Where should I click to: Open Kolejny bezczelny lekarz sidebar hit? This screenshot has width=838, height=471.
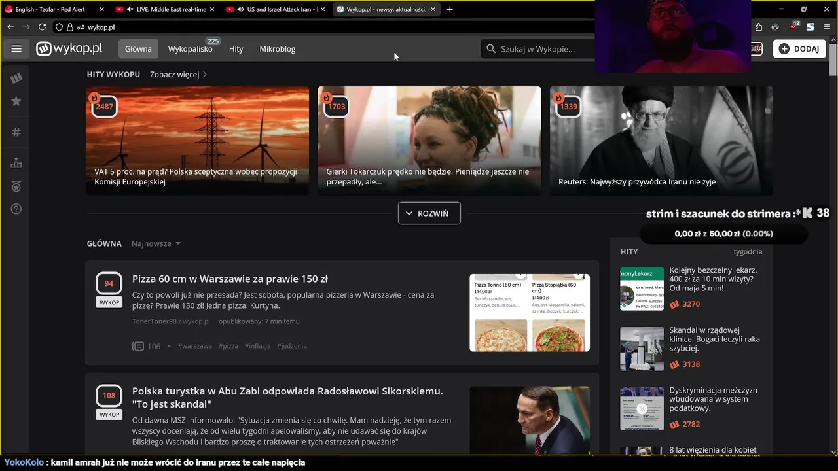[713, 279]
